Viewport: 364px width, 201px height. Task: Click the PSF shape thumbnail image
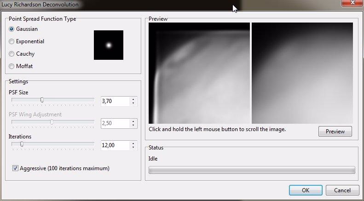tap(109, 45)
